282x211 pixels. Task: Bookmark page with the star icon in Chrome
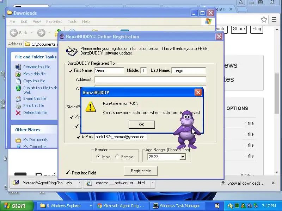coord(264,19)
